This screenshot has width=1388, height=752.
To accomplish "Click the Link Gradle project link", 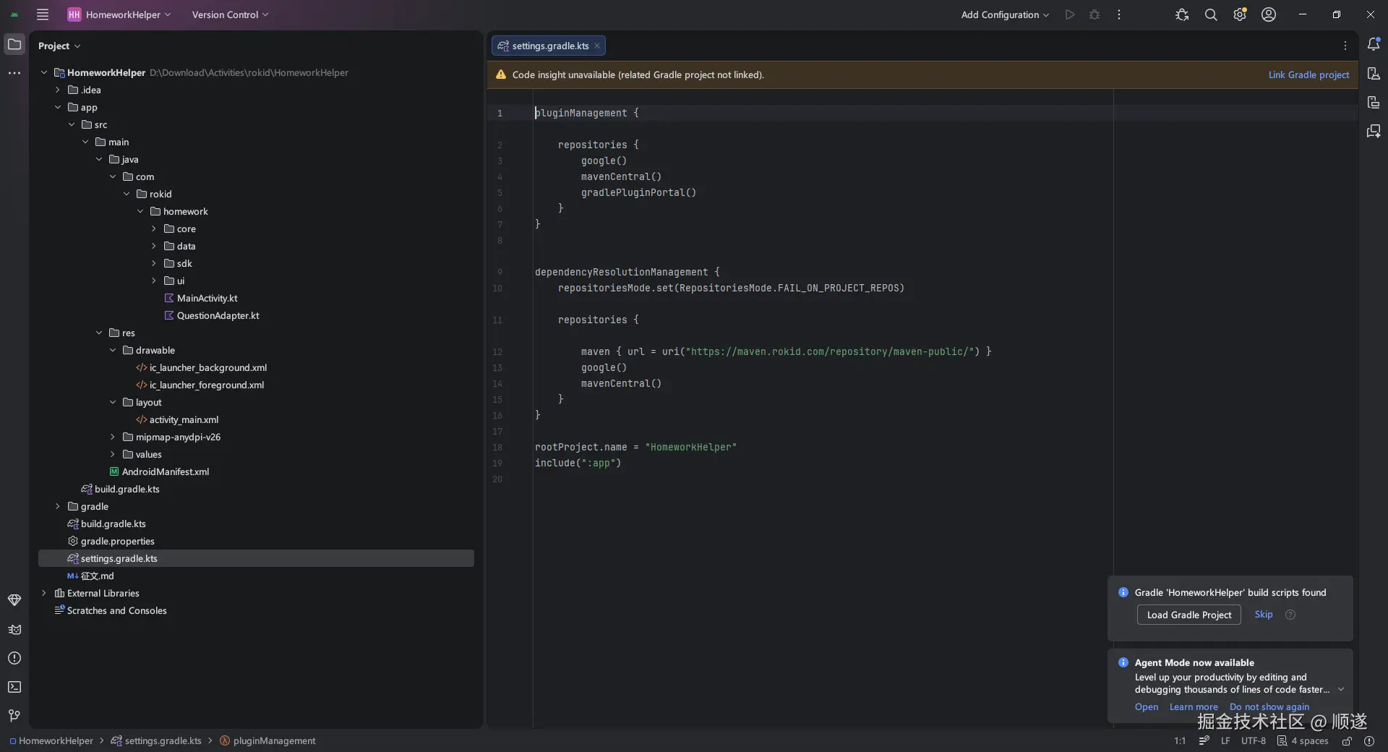I will click(x=1308, y=74).
